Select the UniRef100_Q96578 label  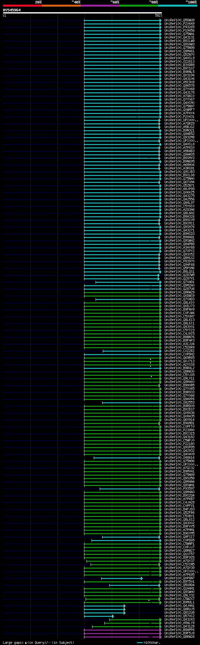click(x=179, y=85)
